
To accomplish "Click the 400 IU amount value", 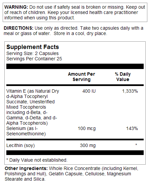I will click(x=89, y=91).
